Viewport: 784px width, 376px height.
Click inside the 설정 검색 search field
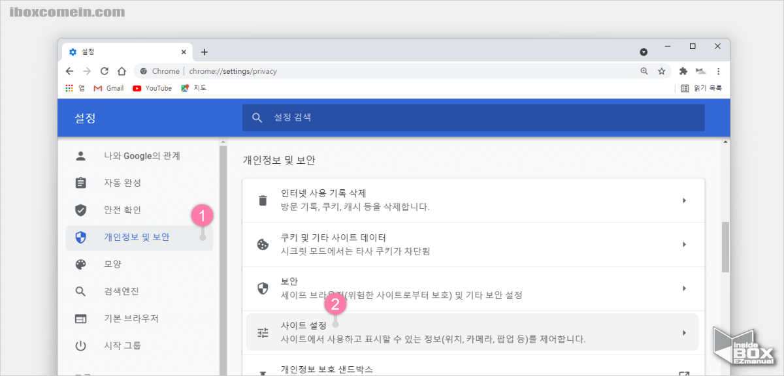click(x=457, y=117)
